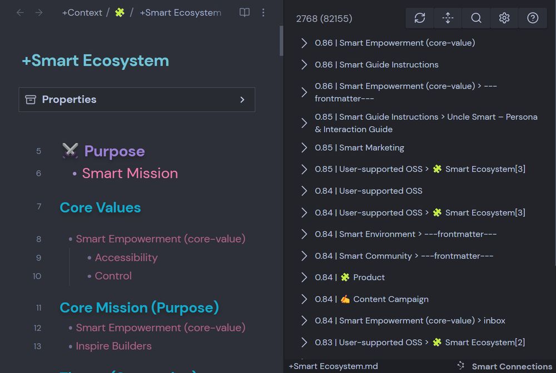Viewport: 556px width, 373px height.
Task: Open the Smart Mission link
Action: (130, 173)
